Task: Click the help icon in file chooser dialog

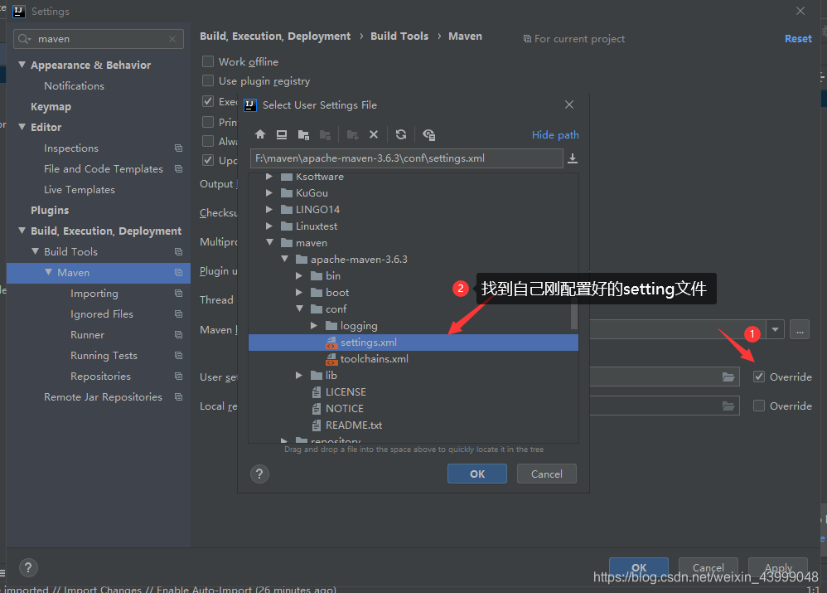Action: 259,474
